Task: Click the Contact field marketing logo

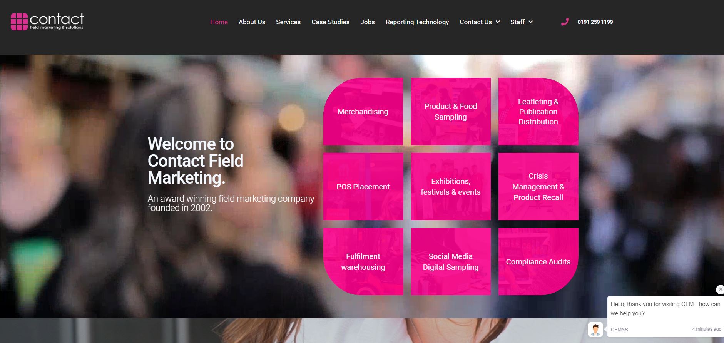Action: pyautogui.click(x=47, y=22)
